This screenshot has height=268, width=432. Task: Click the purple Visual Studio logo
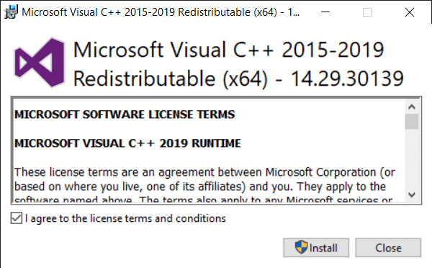click(x=39, y=62)
